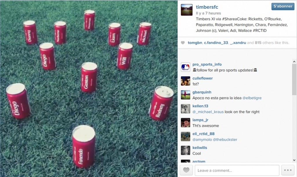Click kellen.13's avatar image
Viewport: 297px width, 177px height.
[x=185, y=109]
